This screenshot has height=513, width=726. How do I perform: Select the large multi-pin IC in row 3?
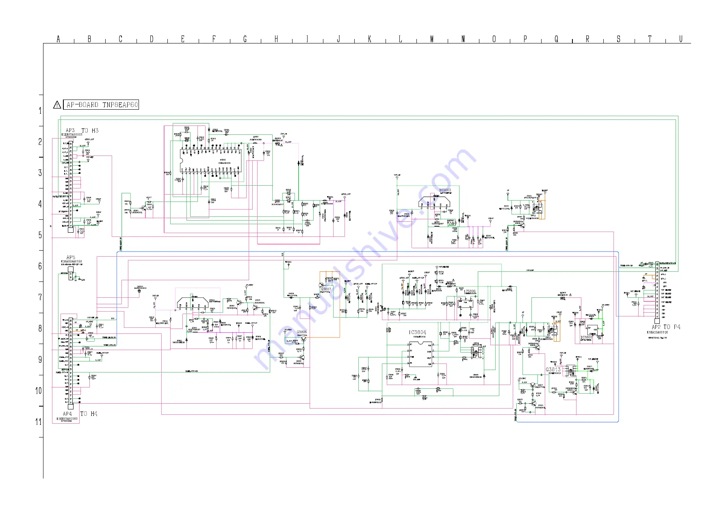point(210,161)
